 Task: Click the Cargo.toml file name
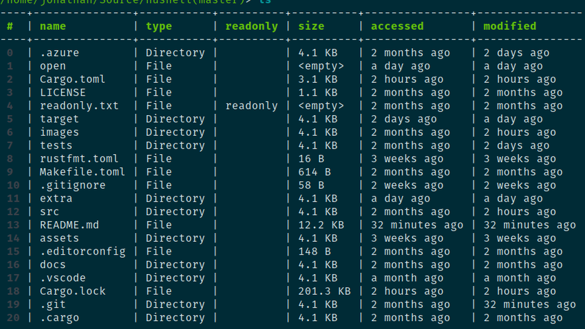73,79
